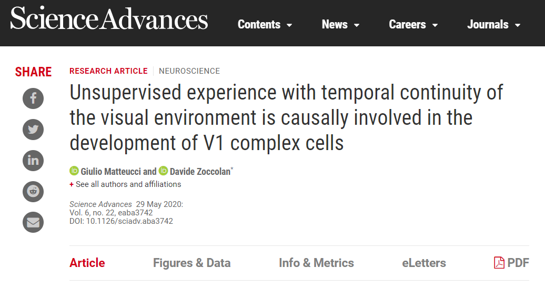Click the Science Advances logo

[x=109, y=20]
